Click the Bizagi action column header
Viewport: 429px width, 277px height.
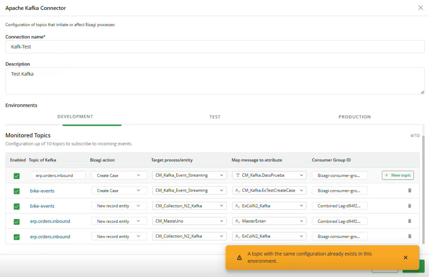click(102, 160)
